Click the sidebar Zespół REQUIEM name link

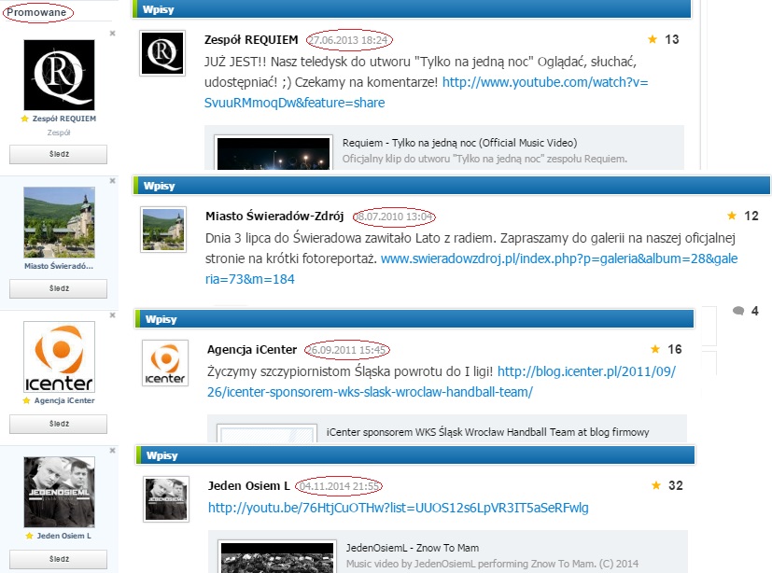tap(64, 119)
